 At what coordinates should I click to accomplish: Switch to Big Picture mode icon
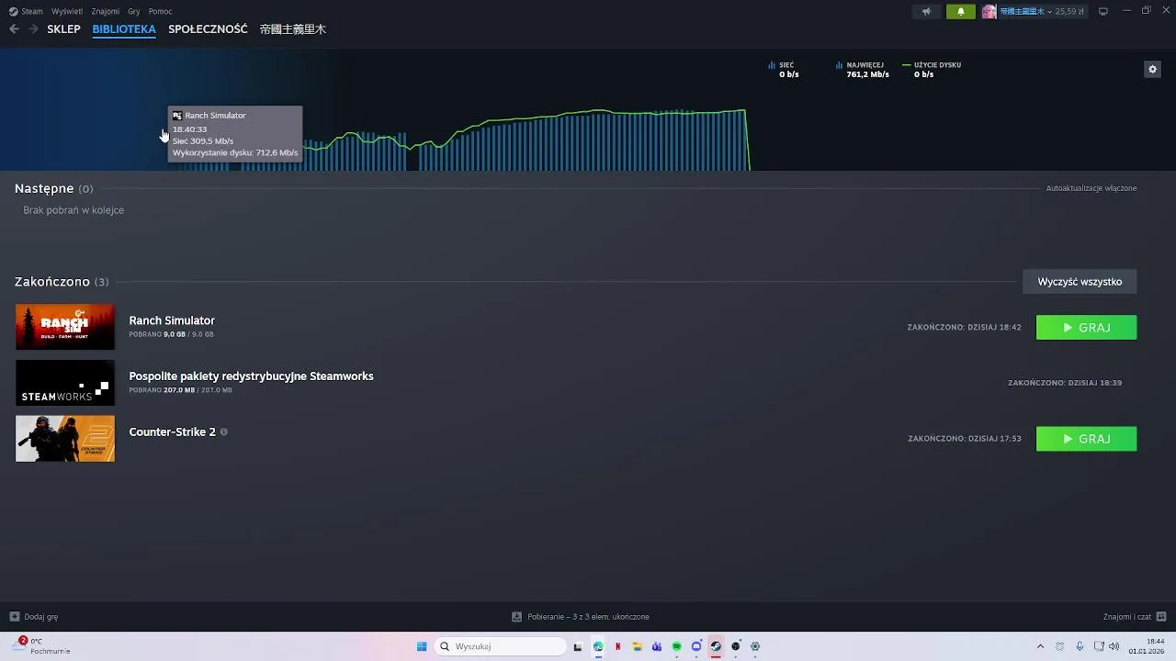[1103, 11]
